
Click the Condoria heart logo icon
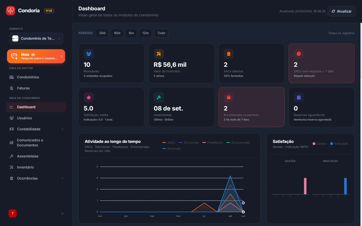11,11
